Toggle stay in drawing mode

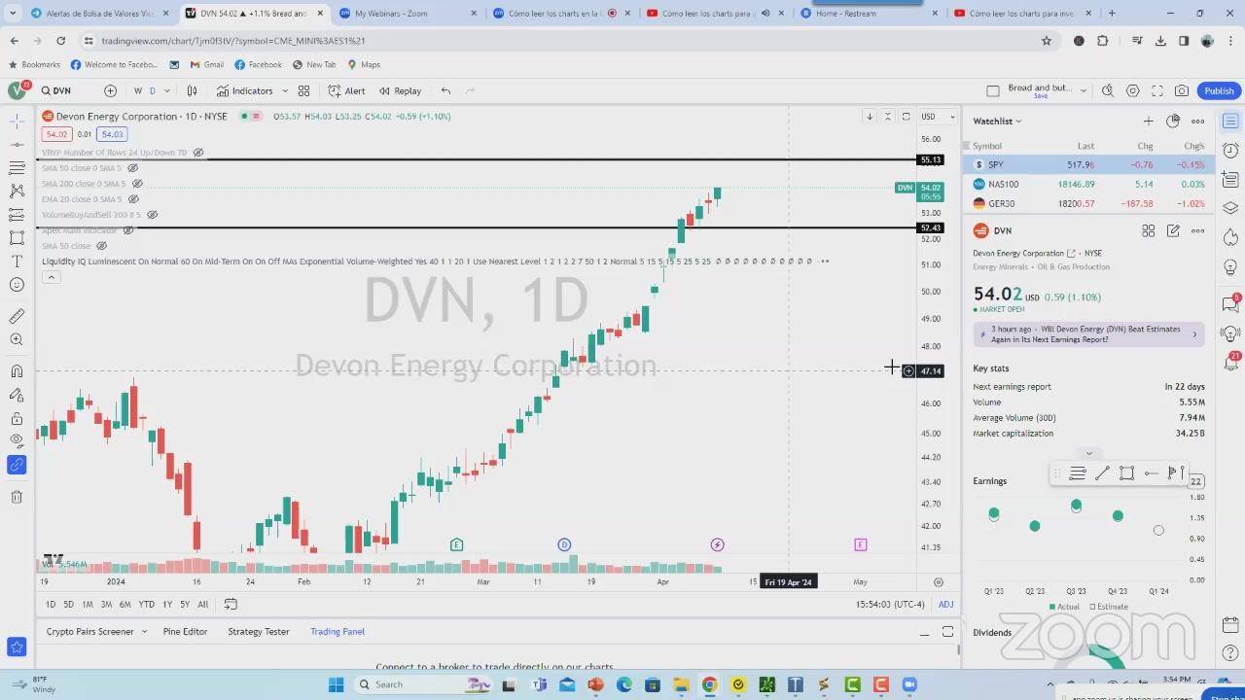point(17,395)
